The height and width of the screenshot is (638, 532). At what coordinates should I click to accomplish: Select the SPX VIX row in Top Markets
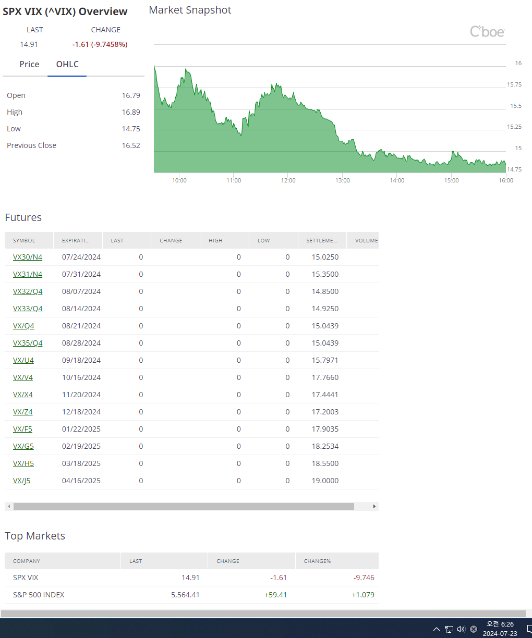pyautogui.click(x=191, y=578)
